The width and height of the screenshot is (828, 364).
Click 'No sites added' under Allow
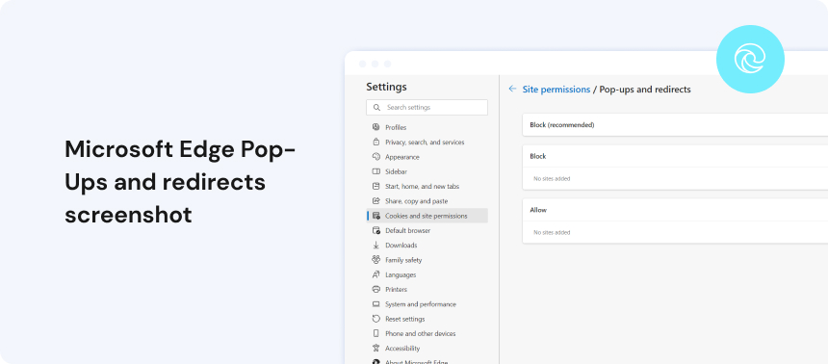[x=552, y=232]
